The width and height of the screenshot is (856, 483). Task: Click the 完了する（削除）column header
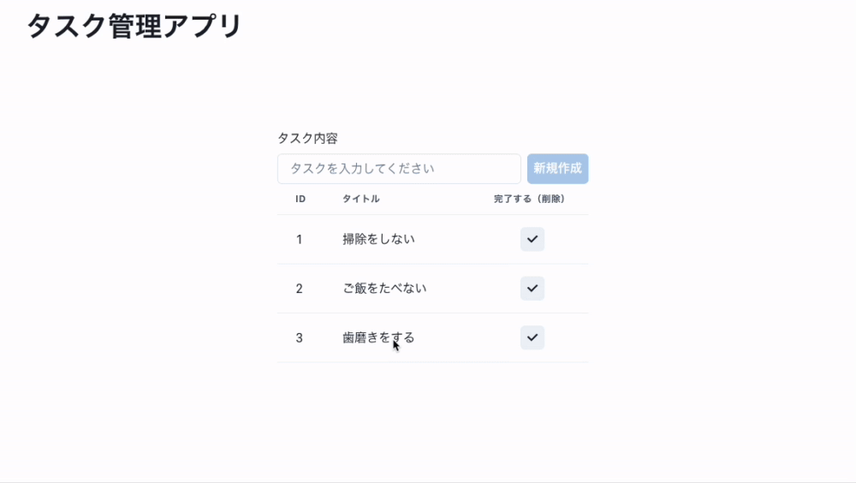[530, 199]
